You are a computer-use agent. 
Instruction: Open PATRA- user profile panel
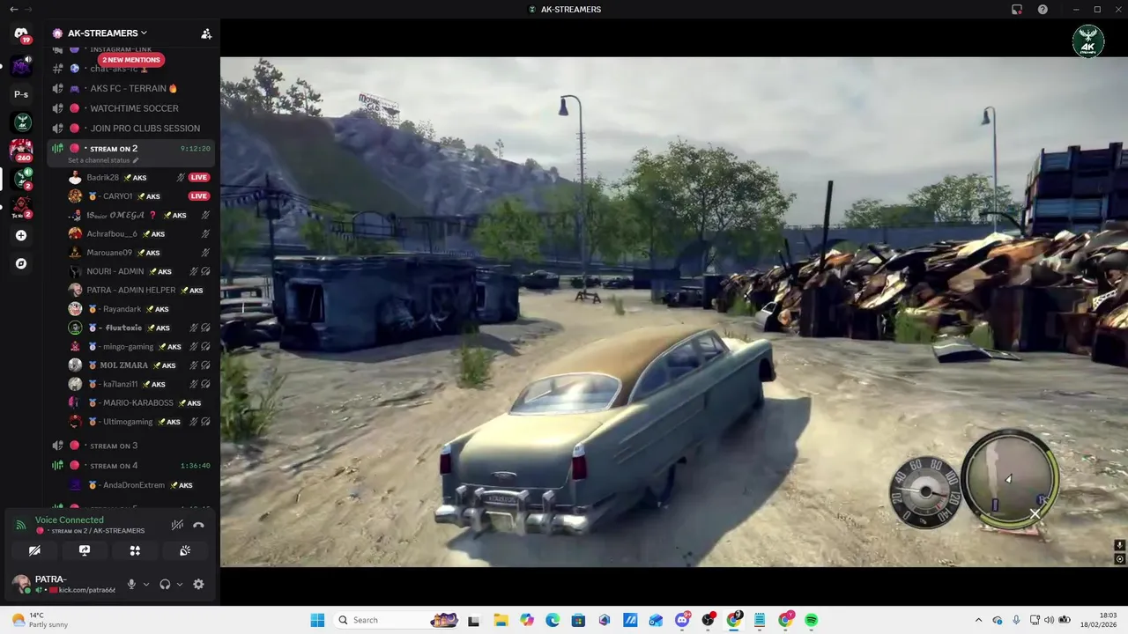(x=63, y=584)
